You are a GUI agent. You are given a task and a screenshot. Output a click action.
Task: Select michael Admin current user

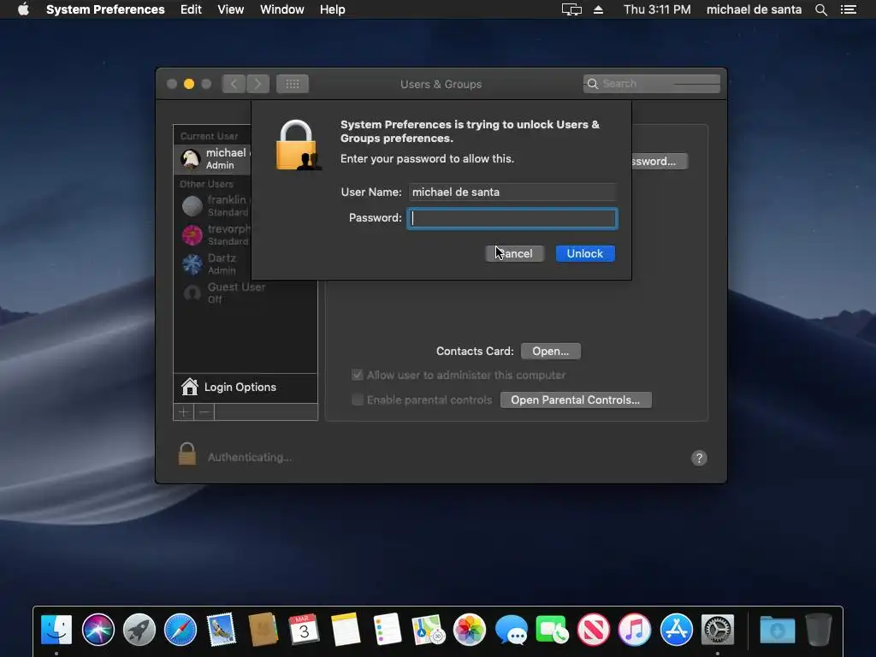coord(212,158)
